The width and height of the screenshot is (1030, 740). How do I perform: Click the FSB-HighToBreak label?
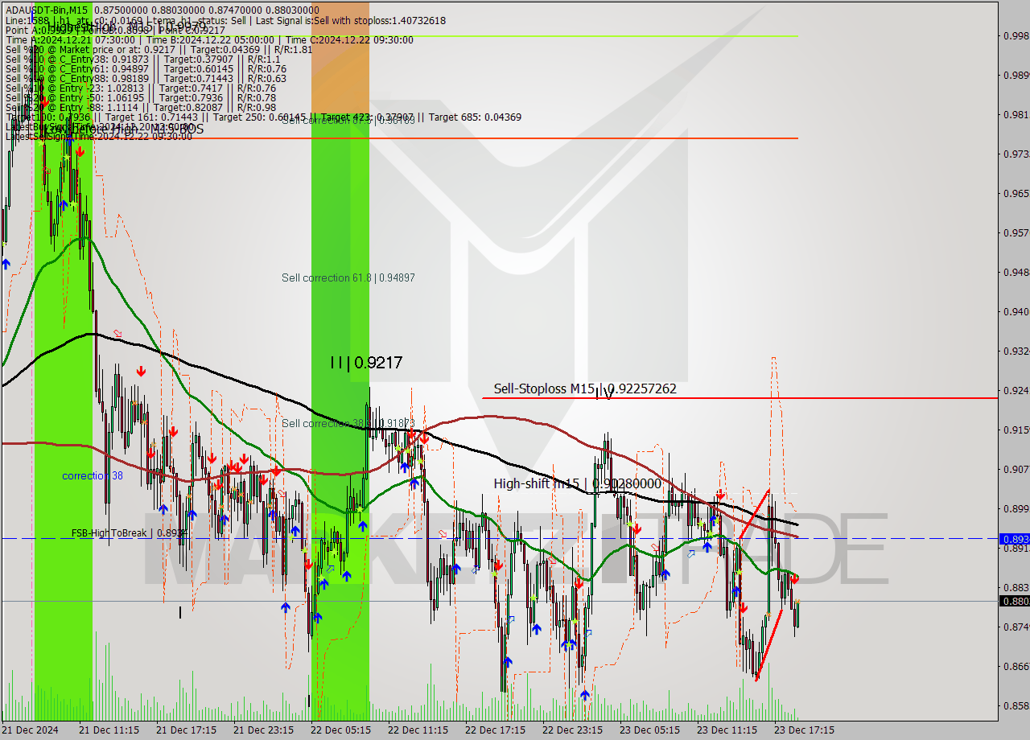click(129, 533)
